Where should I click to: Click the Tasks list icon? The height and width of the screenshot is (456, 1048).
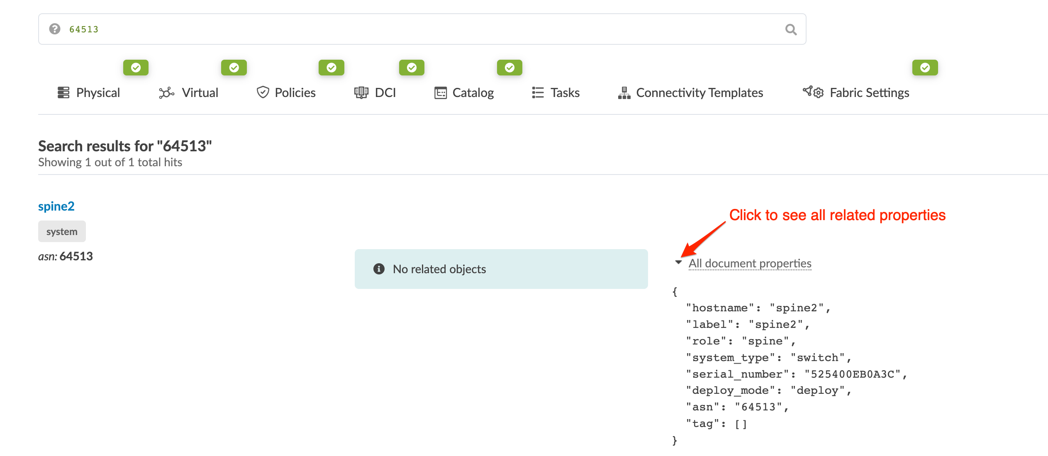point(537,92)
